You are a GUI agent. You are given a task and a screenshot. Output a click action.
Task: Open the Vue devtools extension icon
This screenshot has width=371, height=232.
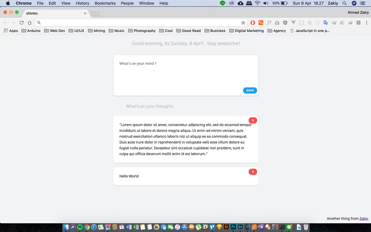click(x=293, y=23)
